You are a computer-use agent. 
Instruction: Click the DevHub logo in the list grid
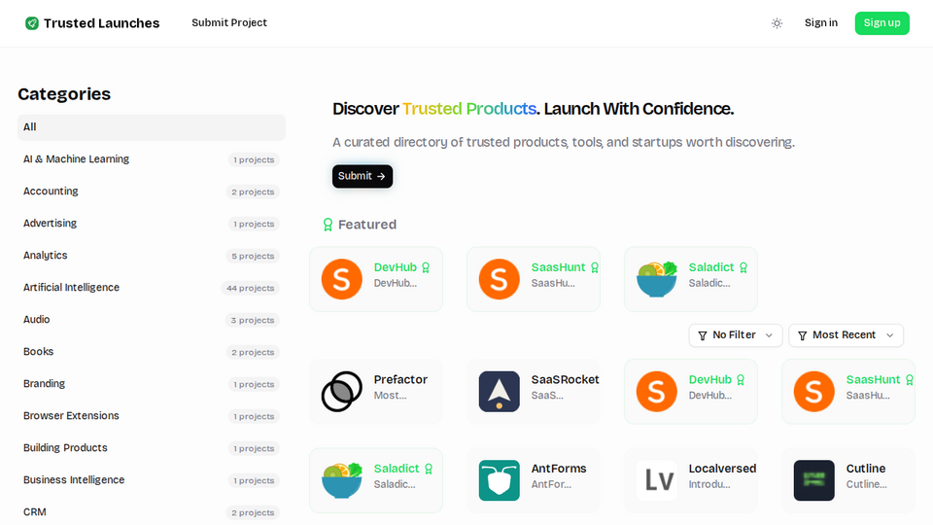pyautogui.click(x=657, y=392)
